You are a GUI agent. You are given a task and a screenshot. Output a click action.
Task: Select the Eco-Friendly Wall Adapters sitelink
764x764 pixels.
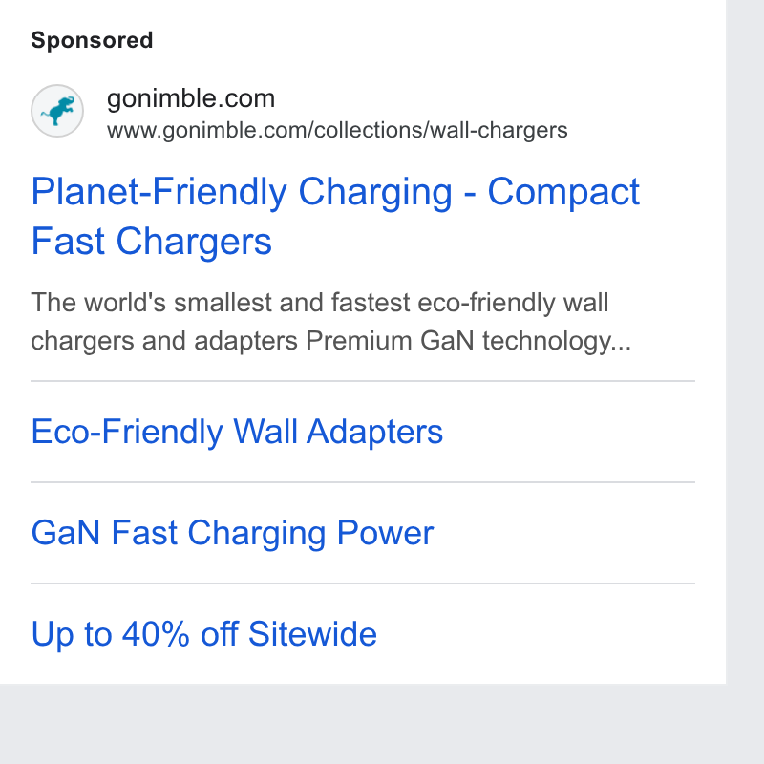click(x=237, y=433)
